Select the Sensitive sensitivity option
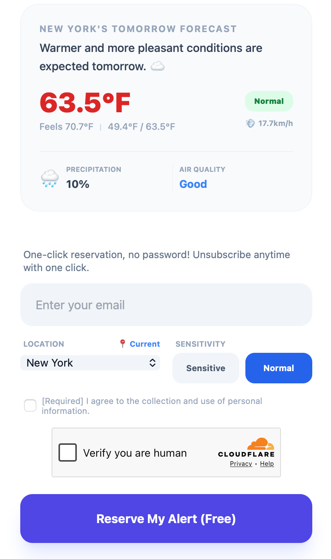This screenshot has height=559, width=331. tap(206, 368)
